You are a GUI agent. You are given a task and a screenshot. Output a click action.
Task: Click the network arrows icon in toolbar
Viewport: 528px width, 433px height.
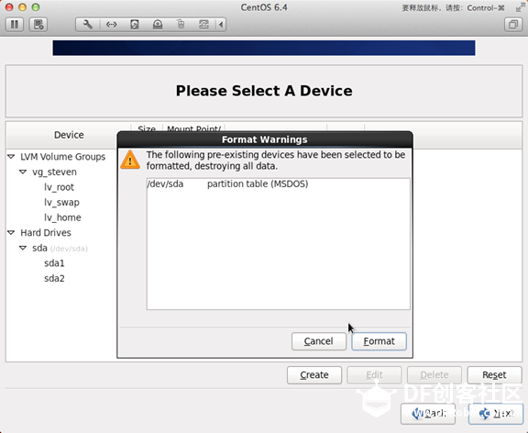click(x=111, y=25)
